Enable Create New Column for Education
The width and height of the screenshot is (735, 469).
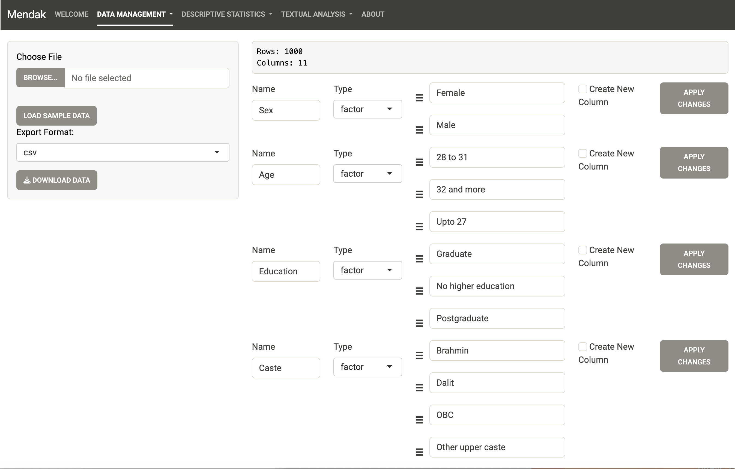tap(582, 250)
